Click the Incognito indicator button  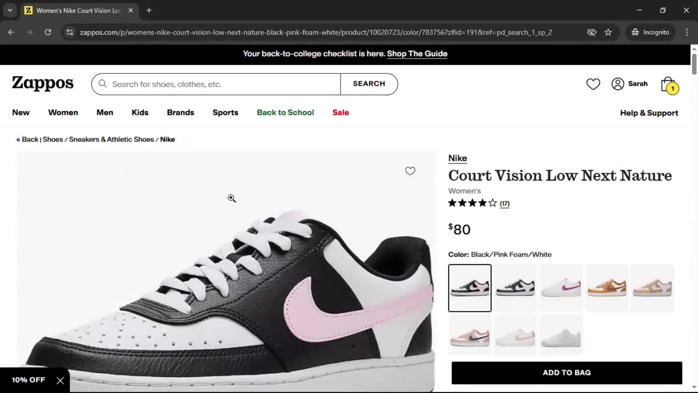tap(650, 32)
